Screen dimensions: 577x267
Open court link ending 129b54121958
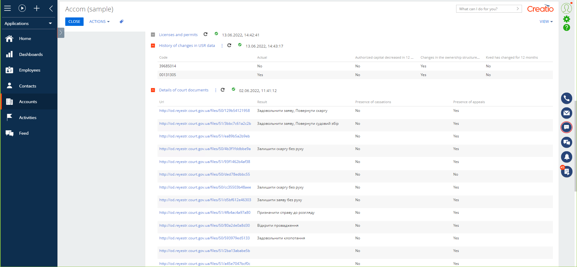(x=204, y=111)
